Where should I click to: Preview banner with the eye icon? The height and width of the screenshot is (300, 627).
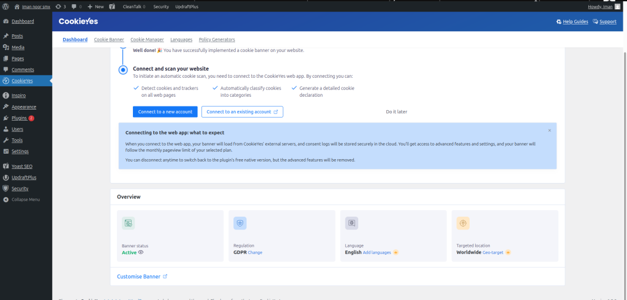tap(141, 252)
